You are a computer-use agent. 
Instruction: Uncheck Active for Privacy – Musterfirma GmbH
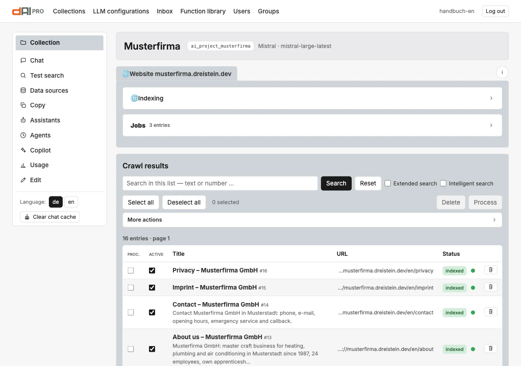(x=152, y=270)
